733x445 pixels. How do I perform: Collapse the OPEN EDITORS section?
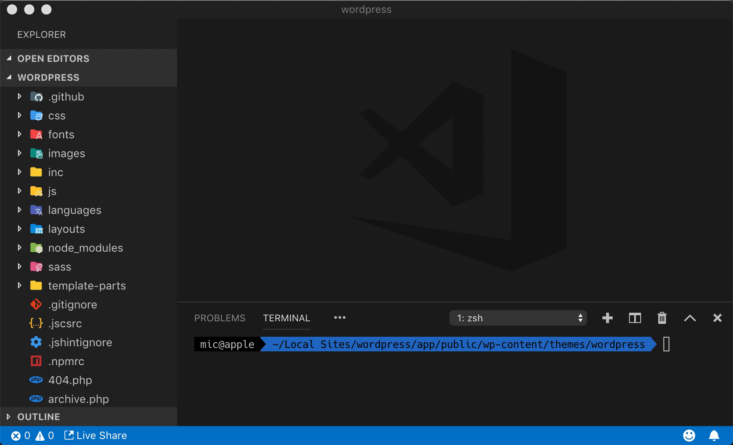click(89, 58)
